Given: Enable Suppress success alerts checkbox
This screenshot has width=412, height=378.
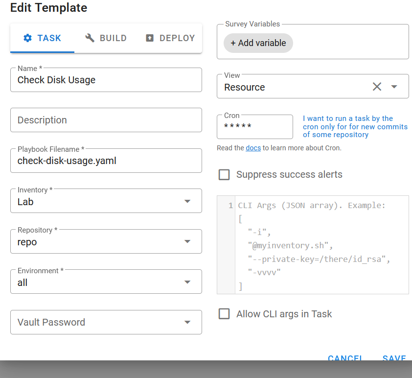Looking at the screenshot, I should (224, 174).
